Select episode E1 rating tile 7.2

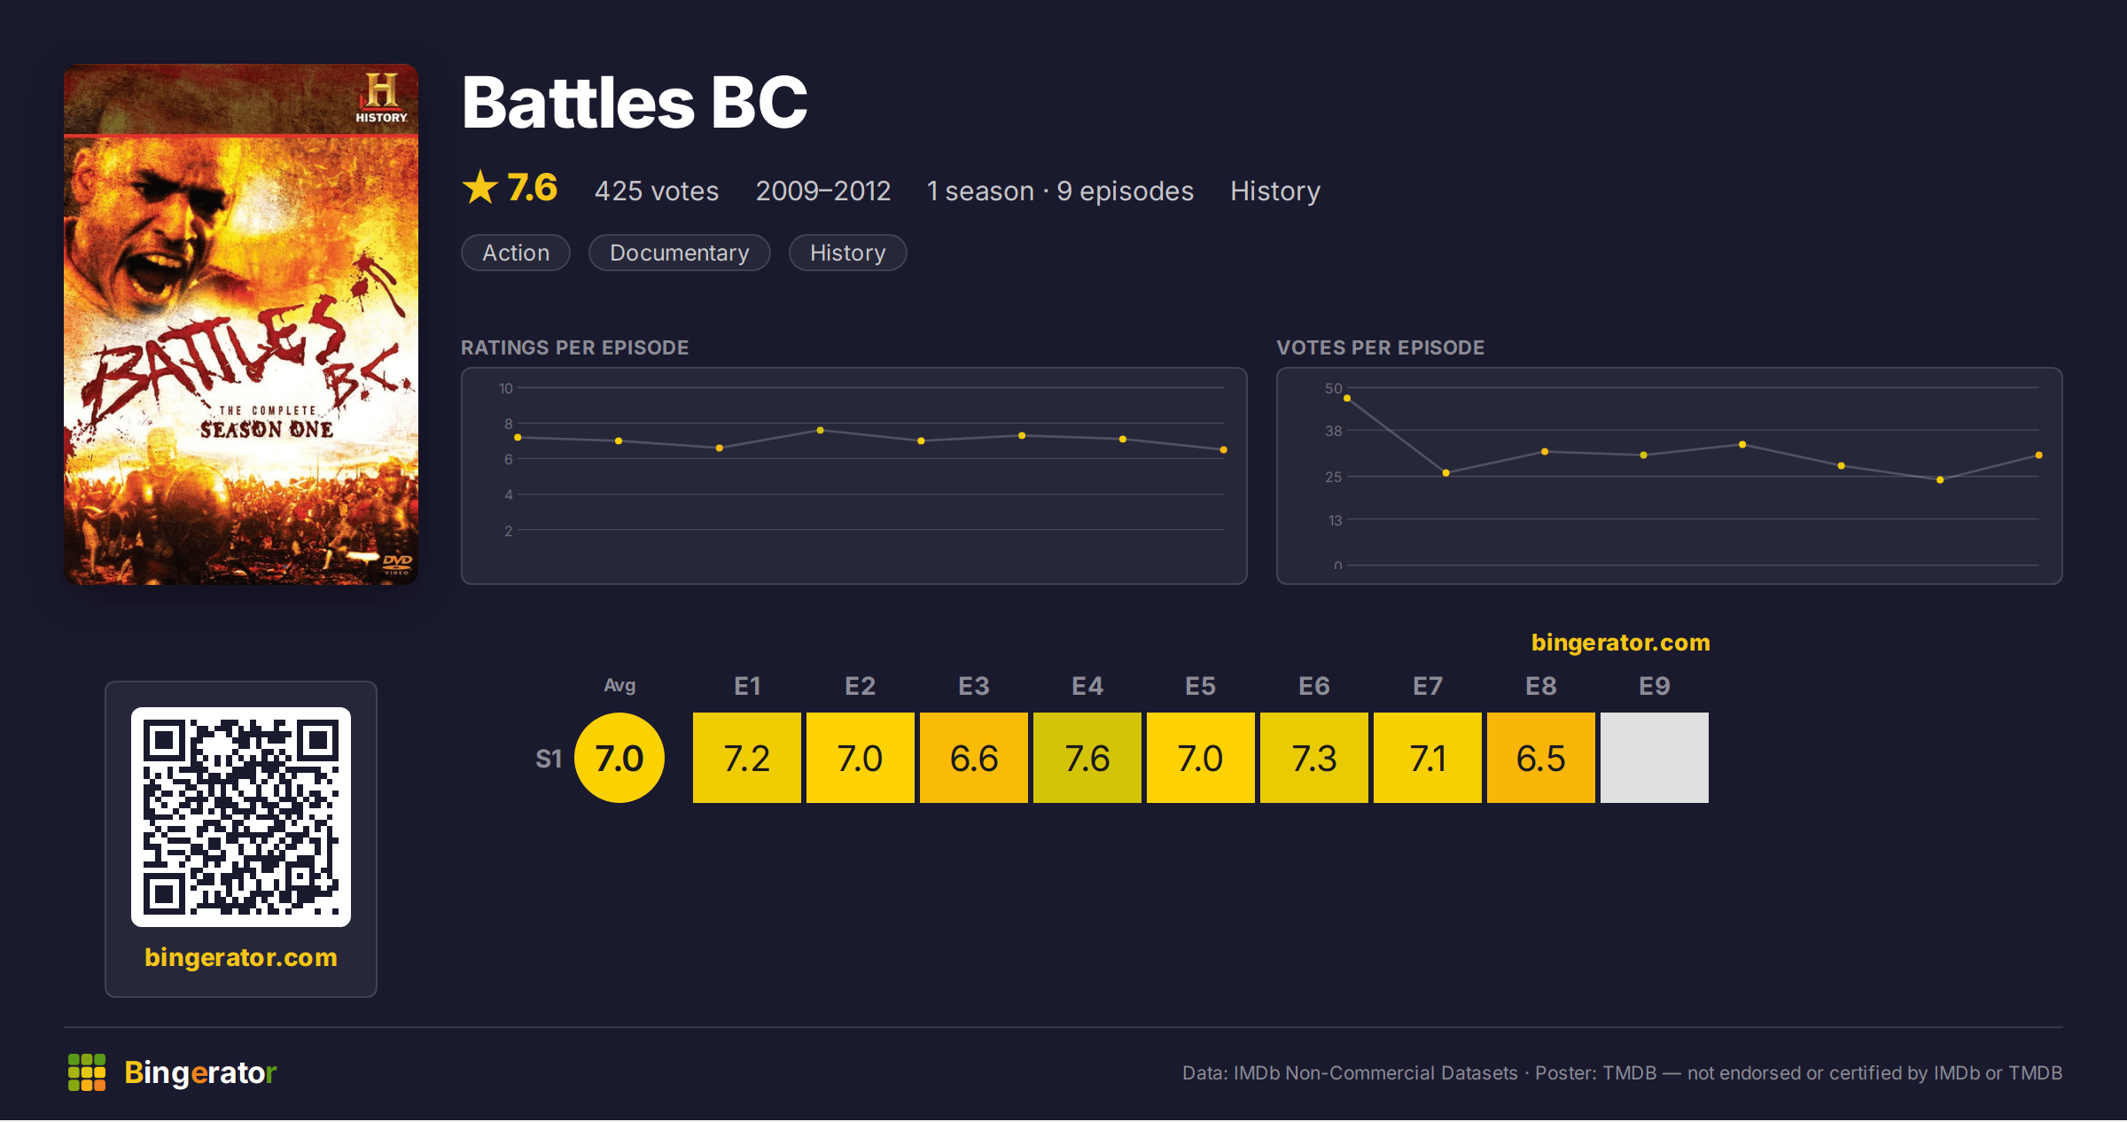click(747, 758)
